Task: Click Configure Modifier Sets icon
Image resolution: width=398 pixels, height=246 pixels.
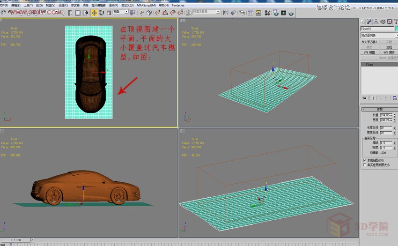Action: pos(395,98)
